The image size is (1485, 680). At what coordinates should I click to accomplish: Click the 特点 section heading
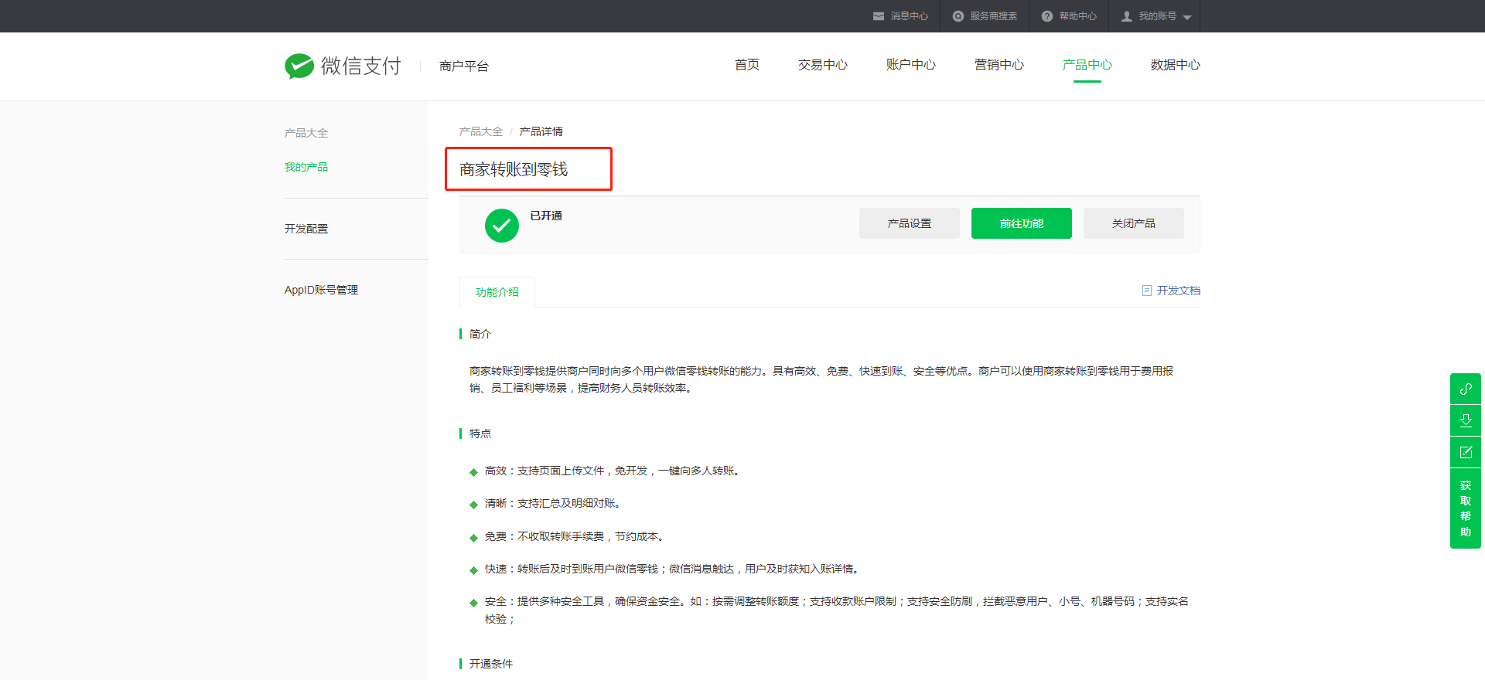[480, 433]
